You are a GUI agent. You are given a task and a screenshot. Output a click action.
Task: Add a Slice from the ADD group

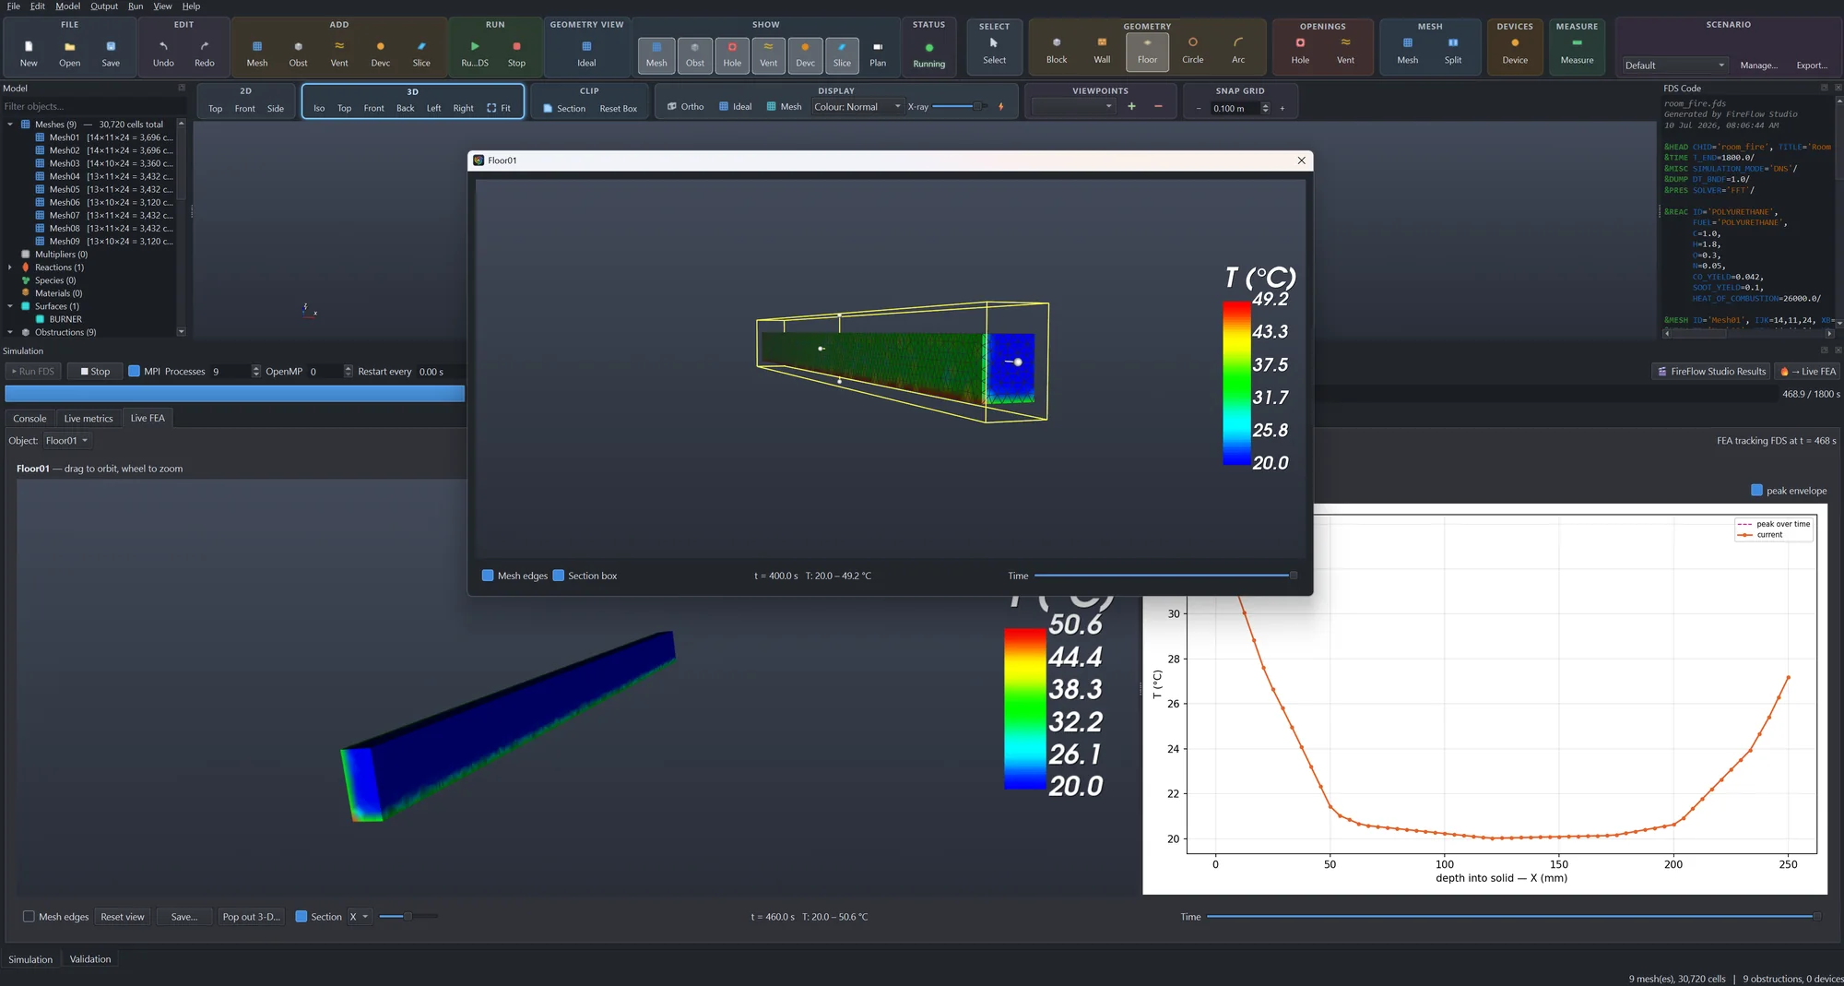[421, 53]
